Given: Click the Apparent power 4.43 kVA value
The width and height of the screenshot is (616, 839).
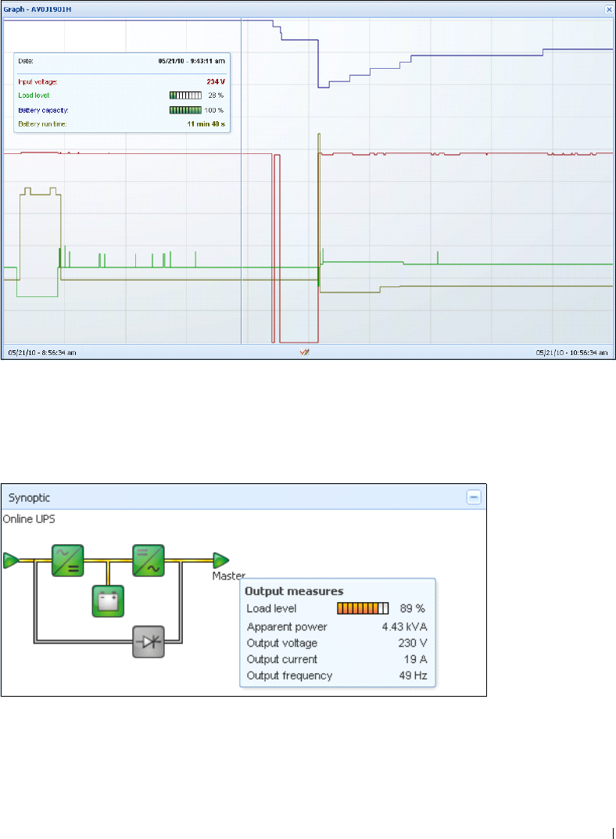Looking at the screenshot, I should 404,626.
